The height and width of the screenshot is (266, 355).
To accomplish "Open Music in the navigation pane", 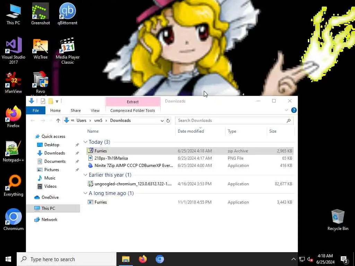I will click(50, 178).
